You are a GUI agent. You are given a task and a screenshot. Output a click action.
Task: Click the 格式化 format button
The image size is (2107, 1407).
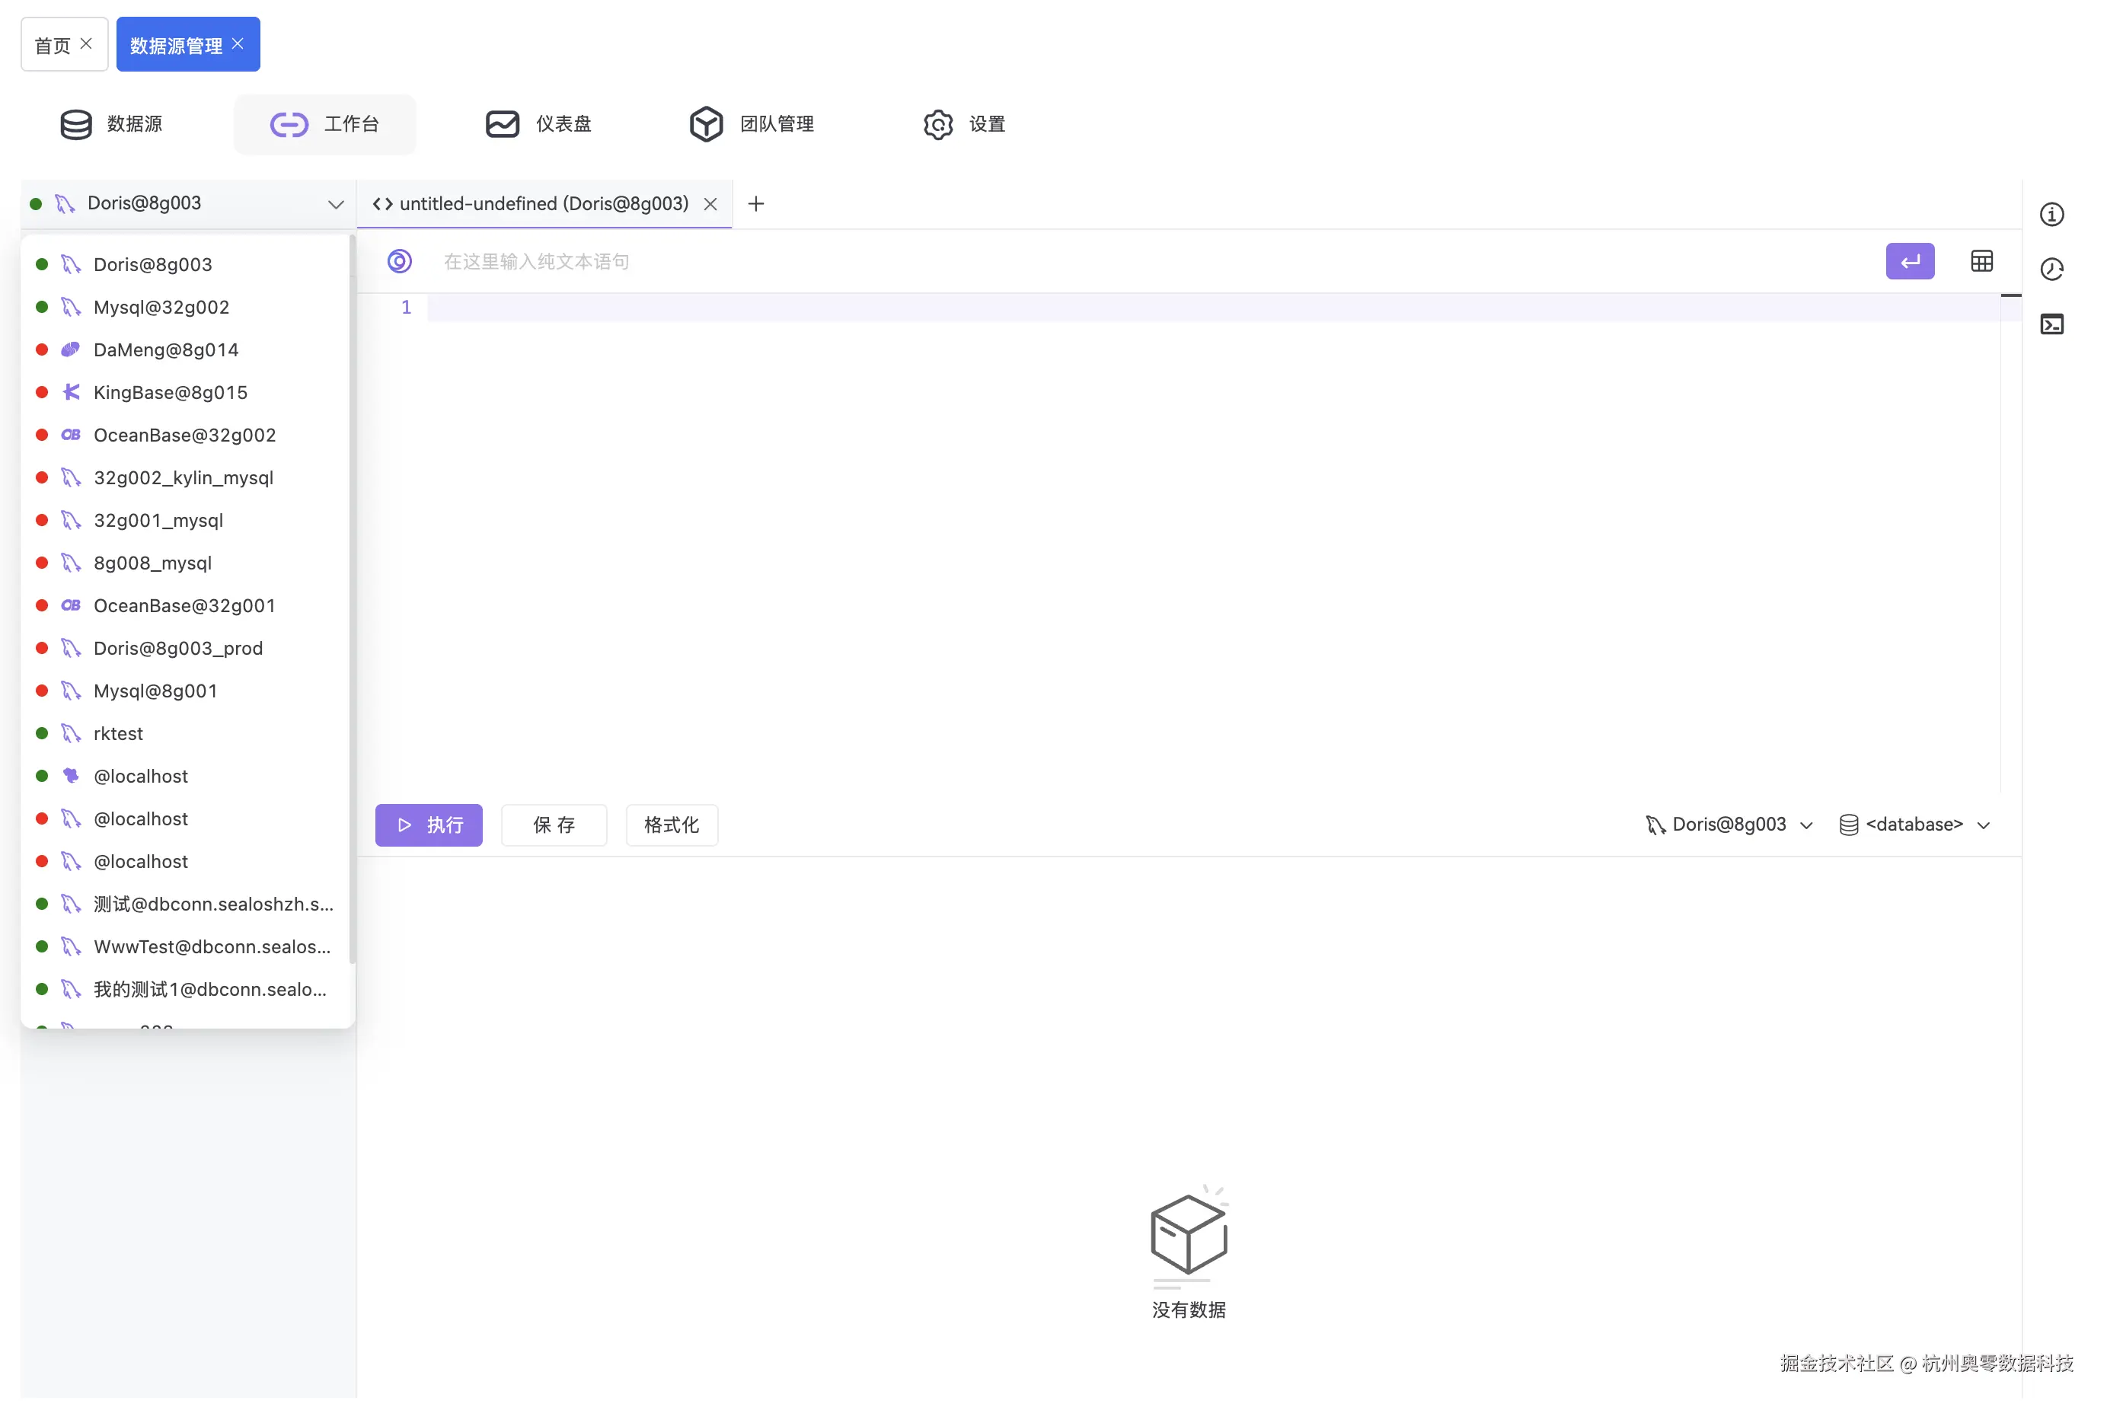click(x=671, y=825)
